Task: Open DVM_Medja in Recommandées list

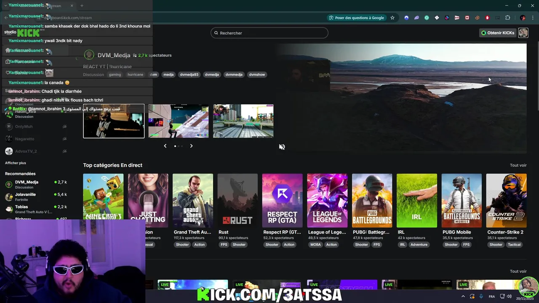Action: [x=36, y=184]
